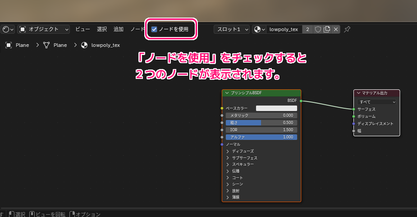Collapse the プリンシプルBSDF node header arrow
The image size is (417, 217).
coord(227,93)
